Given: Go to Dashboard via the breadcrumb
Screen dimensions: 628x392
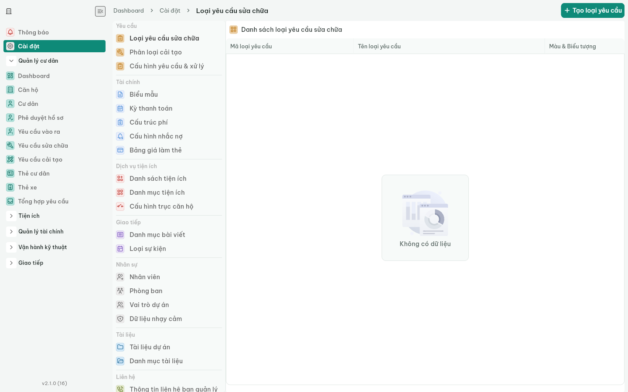Looking at the screenshot, I should point(129,10).
